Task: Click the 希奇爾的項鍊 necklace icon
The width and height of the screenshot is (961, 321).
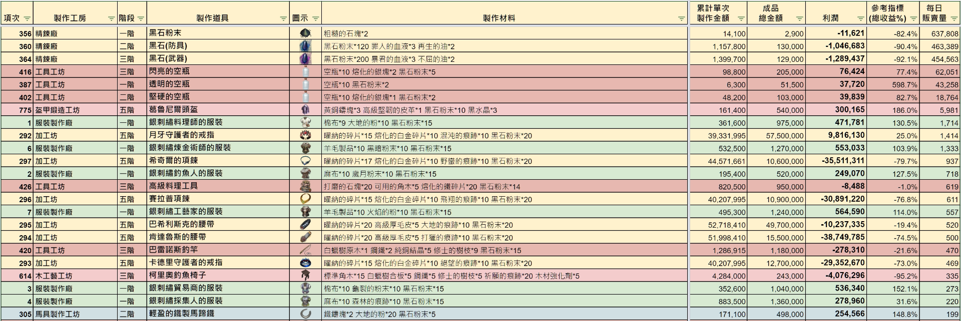Action: point(305,161)
